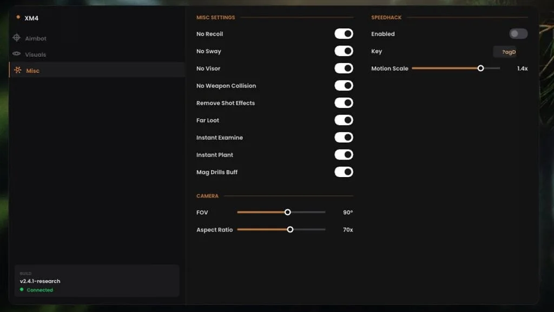The width and height of the screenshot is (554, 312).
Task: Click the Visuals eye icon
Action: tap(16, 54)
